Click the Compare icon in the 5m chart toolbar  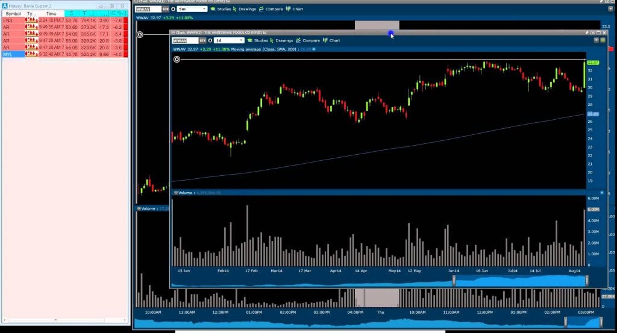click(x=262, y=8)
